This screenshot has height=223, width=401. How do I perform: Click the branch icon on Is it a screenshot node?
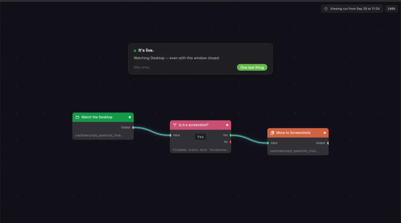point(175,125)
